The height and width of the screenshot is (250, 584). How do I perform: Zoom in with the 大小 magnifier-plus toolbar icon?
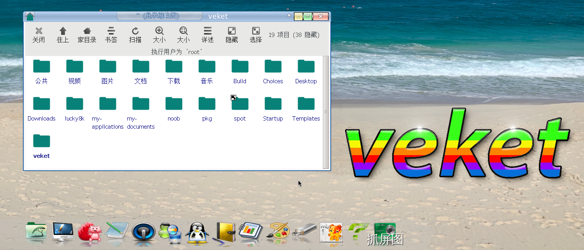click(160, 34)
